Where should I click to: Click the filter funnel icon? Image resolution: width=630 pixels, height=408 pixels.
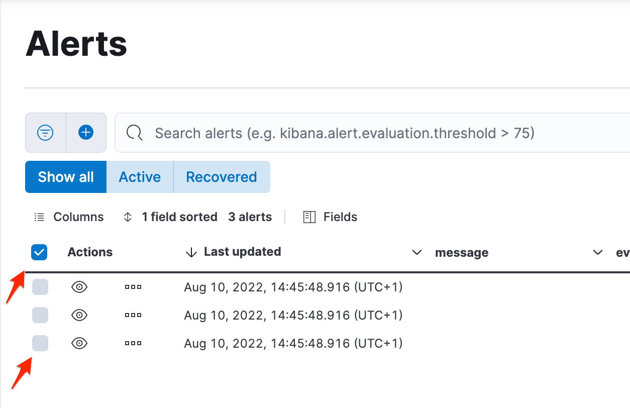[45, 133]
